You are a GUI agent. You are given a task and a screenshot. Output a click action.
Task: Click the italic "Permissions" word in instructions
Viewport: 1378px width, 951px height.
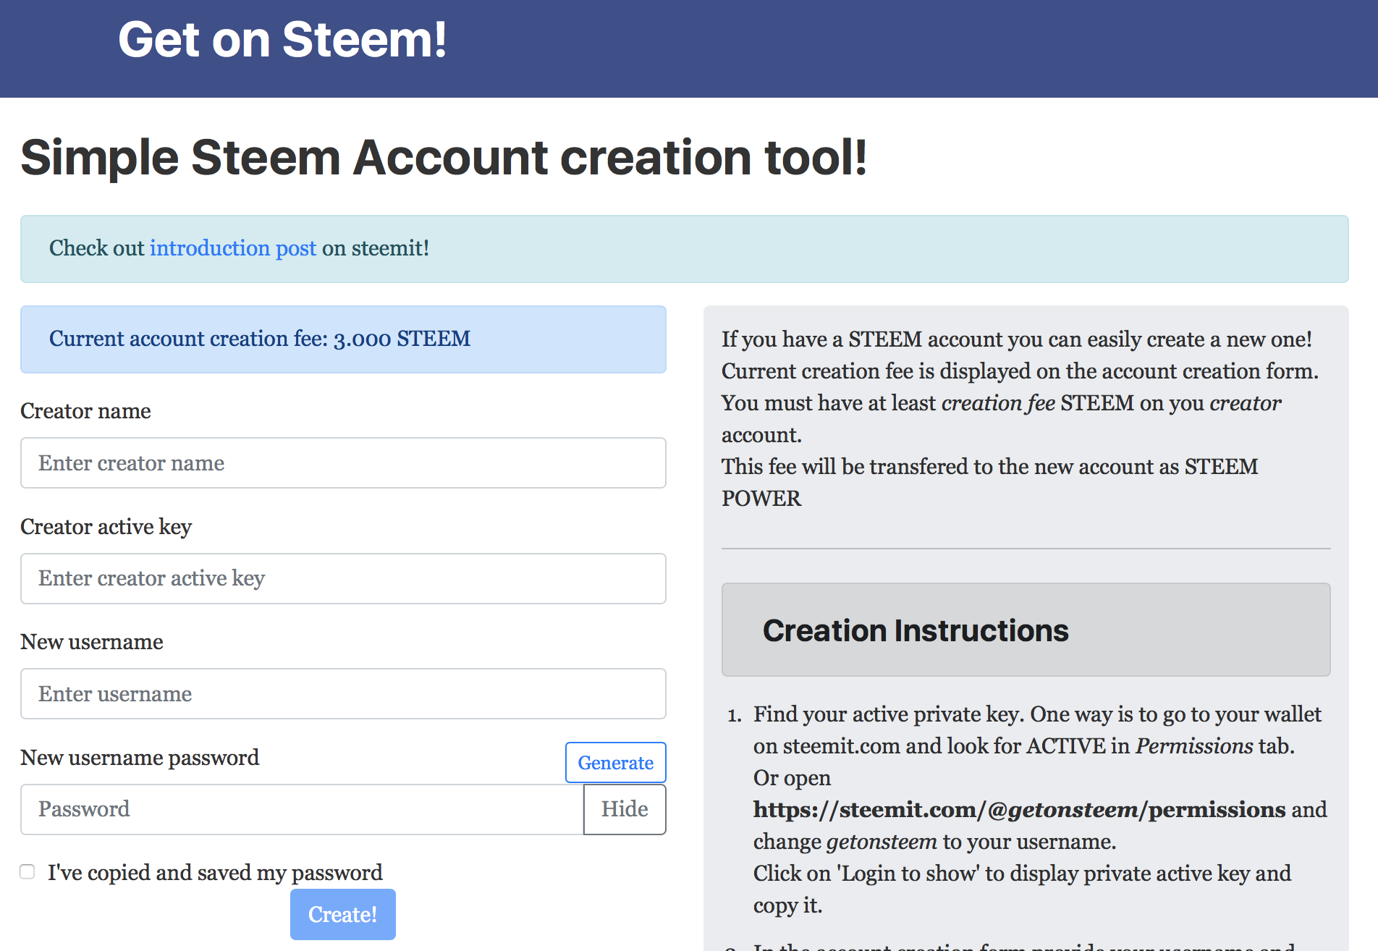click(x=1194, y=746)
